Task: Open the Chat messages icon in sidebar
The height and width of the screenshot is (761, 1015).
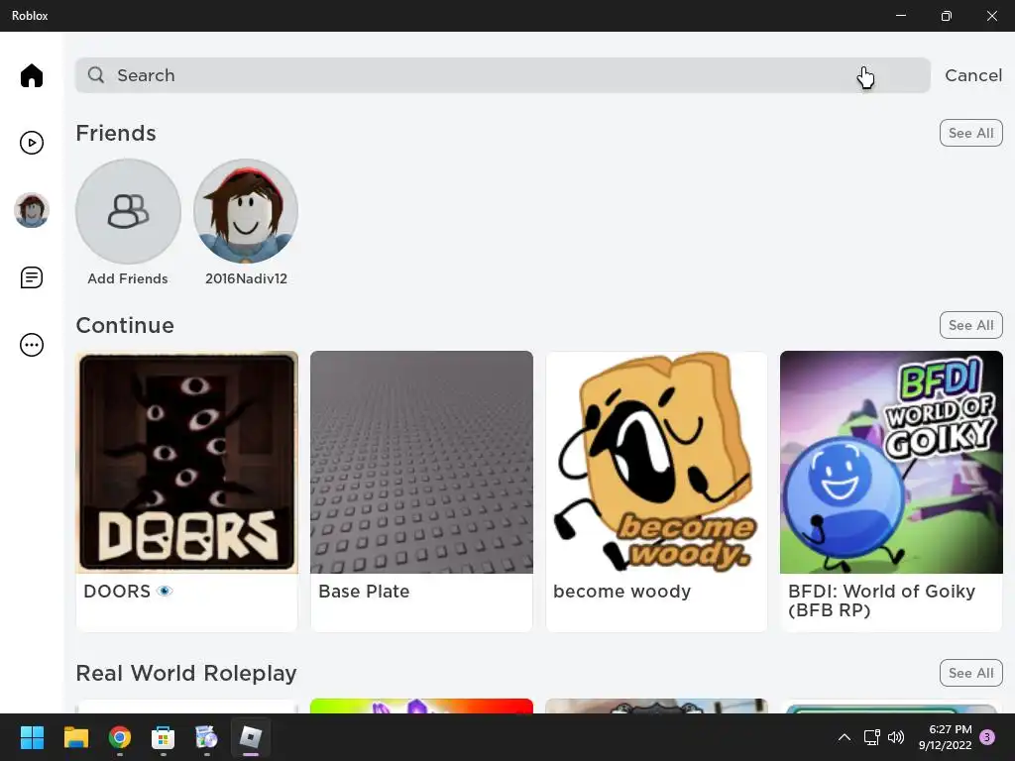Action: pyautogui.click(x=31, y=277)
